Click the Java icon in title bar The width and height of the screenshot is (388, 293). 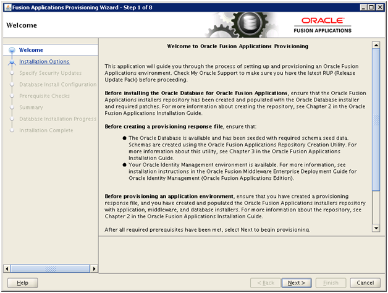(8, 7)
